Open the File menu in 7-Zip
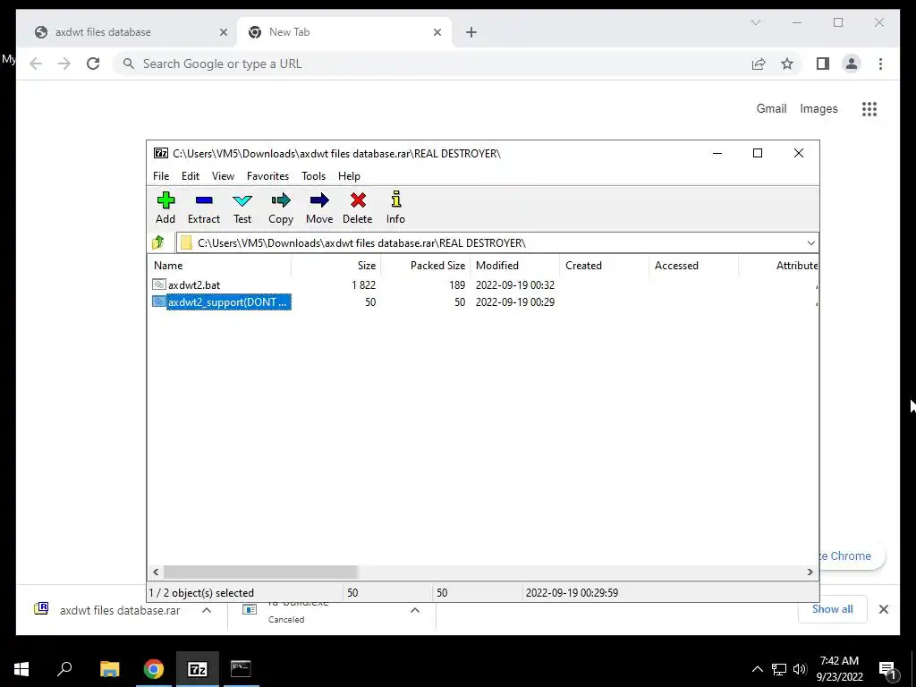Image resolution: width=916 pixels, height=687 pixels. coord(161,176)
